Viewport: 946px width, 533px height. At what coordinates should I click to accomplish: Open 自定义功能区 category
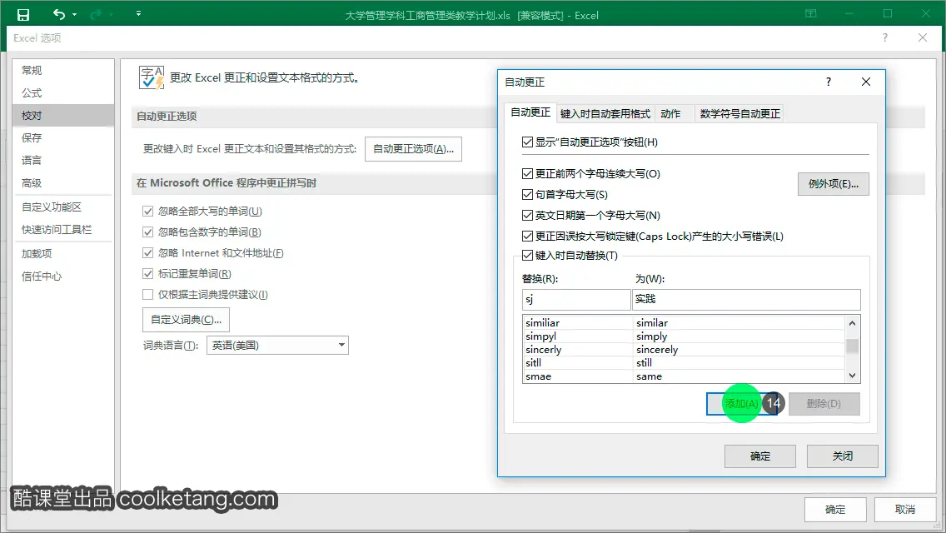(x=63, y=207)
